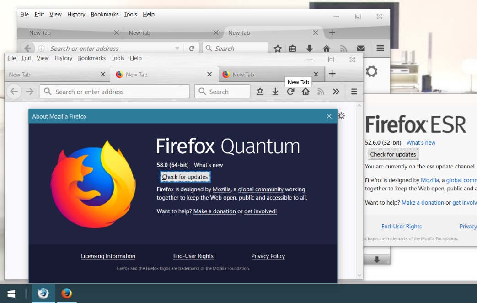Go to the home page in the Quantum toolbar
477x303 pixels.
(x=305, y=92)
